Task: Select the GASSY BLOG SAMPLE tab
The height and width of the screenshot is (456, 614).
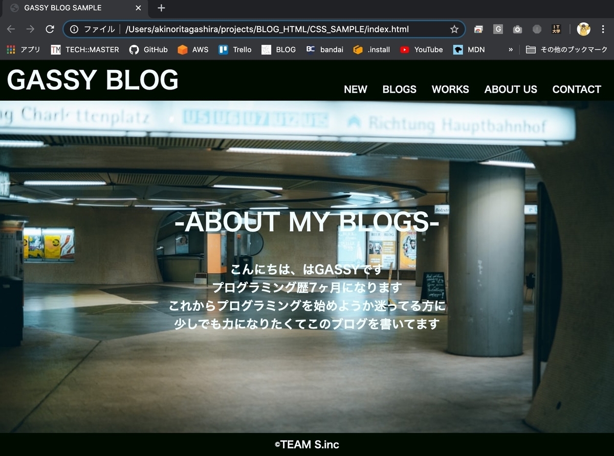Action: click(x=74, y=8)
